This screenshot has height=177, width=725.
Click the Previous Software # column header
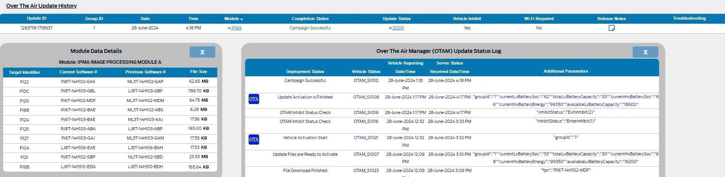pos(145,72)
